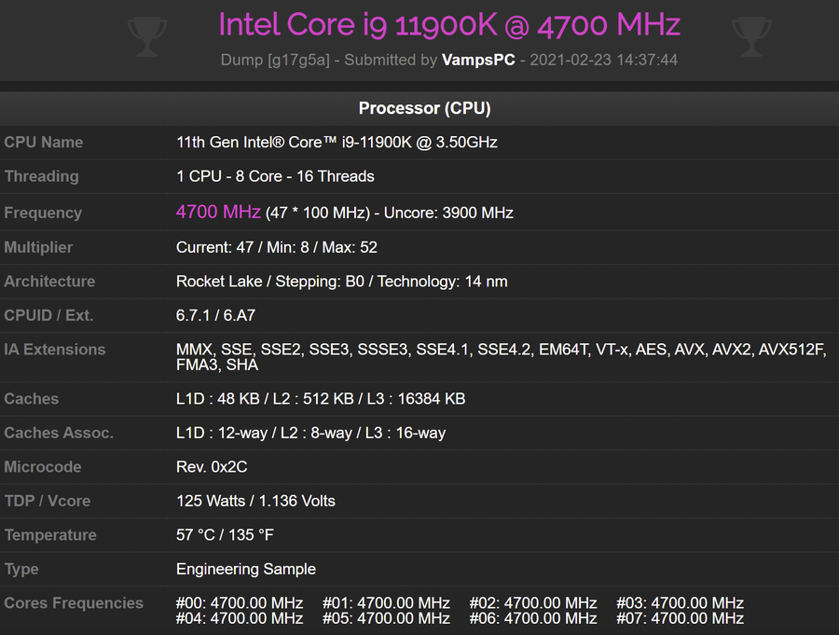Screen dimensions: 839x635
Task: Click core #07 frequency entry
Action: click(680, 617)
